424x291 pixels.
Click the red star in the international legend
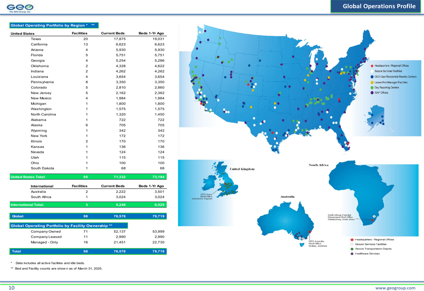pyautogui.click(x=352, y=240)
